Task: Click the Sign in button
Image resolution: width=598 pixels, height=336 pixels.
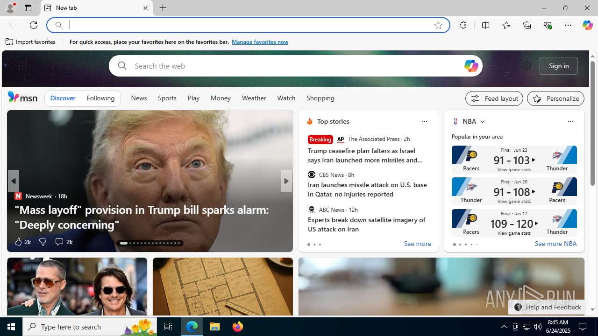Action: coord(559,66)
